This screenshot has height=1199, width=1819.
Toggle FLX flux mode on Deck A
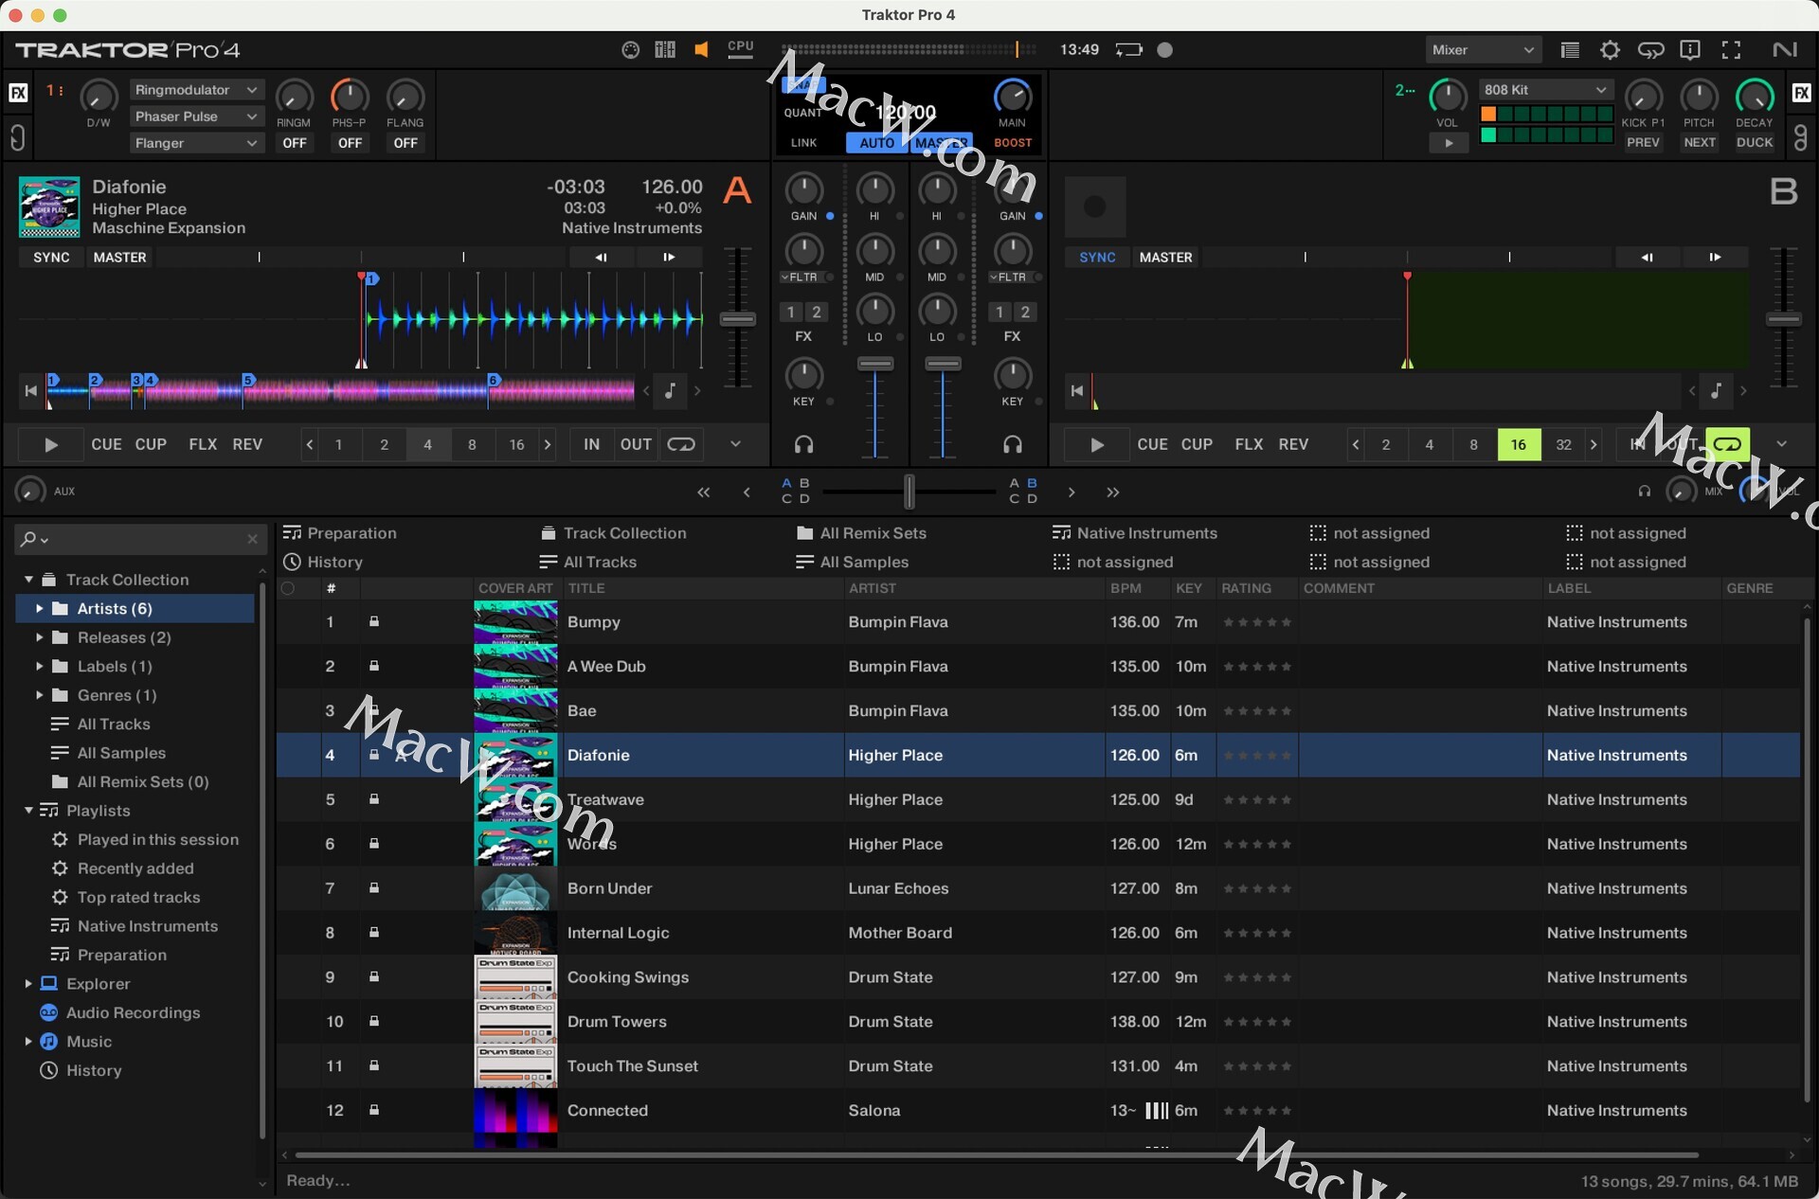pyautogui.click(x=203, y=444)
